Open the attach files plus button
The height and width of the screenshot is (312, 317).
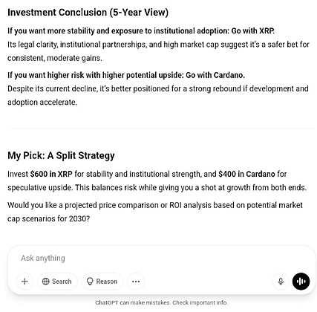[x=24, y=282]
